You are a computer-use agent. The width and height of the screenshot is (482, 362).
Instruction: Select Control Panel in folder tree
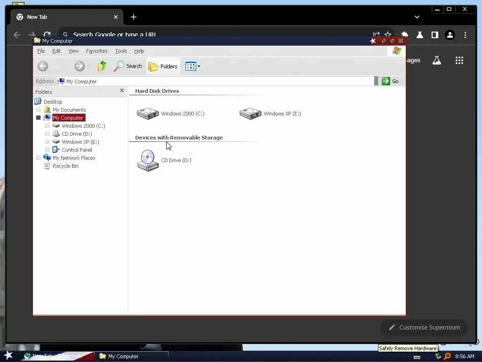77,150
